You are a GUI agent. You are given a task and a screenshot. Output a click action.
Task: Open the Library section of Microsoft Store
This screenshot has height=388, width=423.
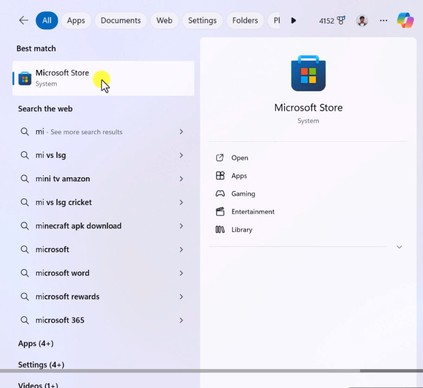[242, 230]
